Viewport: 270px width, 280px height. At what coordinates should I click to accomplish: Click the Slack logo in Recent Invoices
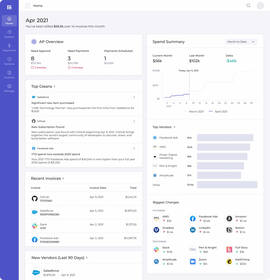35,226
